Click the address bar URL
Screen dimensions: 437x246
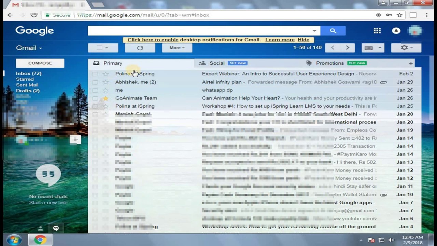143,15
